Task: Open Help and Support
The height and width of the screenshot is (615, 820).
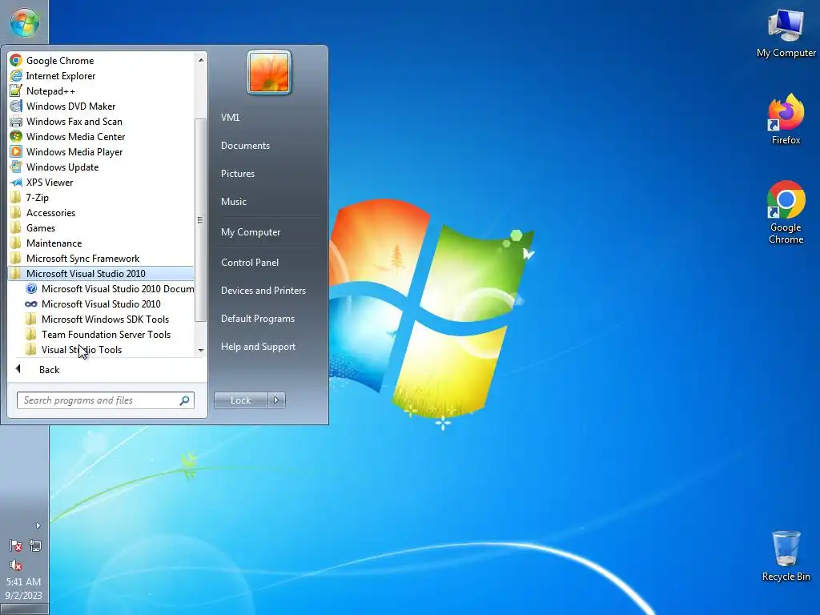Action: tap(258, 347)
